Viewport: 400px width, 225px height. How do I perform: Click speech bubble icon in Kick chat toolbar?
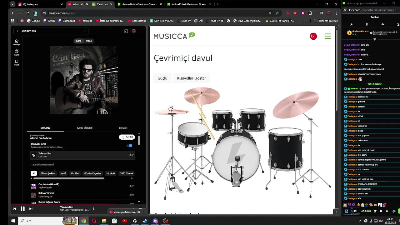click(x=382, y=24)
